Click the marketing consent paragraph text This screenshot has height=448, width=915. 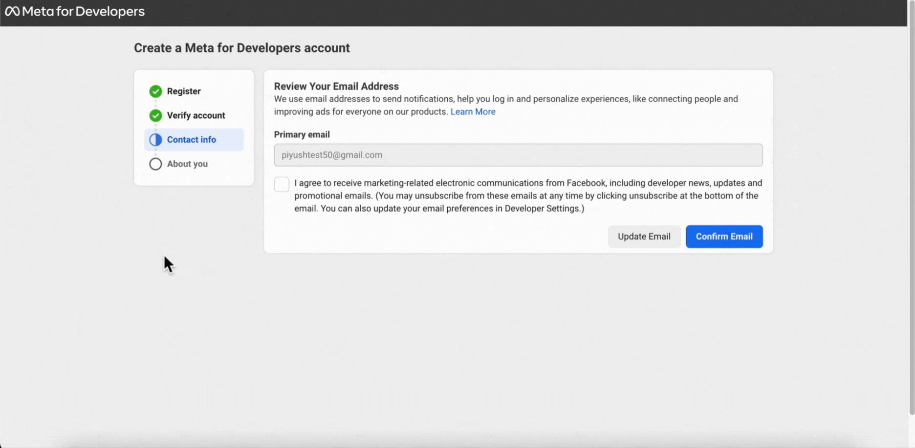pos(528,195)
